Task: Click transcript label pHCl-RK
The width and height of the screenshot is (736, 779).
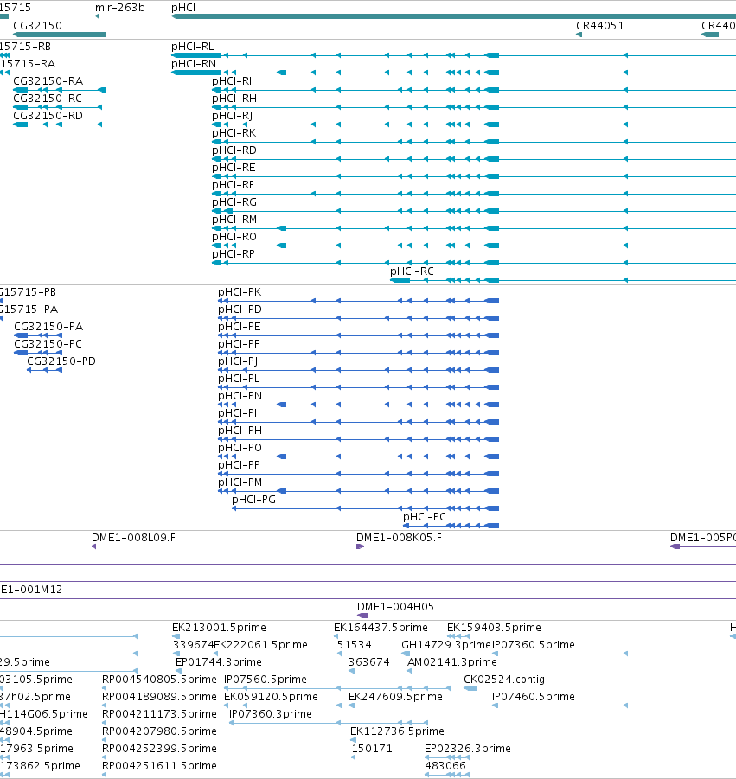Action: (234, 132)
